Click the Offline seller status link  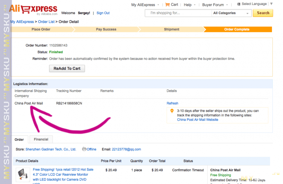[x=92, y=149]
